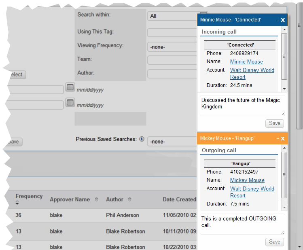Save the Minnie Mouse call note
This screenshot has width=303, height=250.
click(275, 123)
